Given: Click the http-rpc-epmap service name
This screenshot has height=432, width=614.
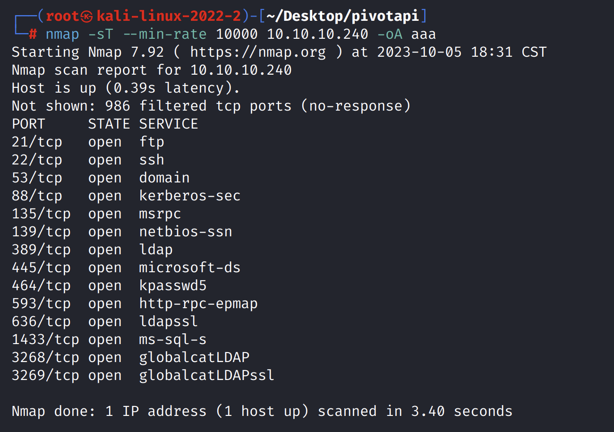Looking at the screenshot, I should click(x=198, y=303).
